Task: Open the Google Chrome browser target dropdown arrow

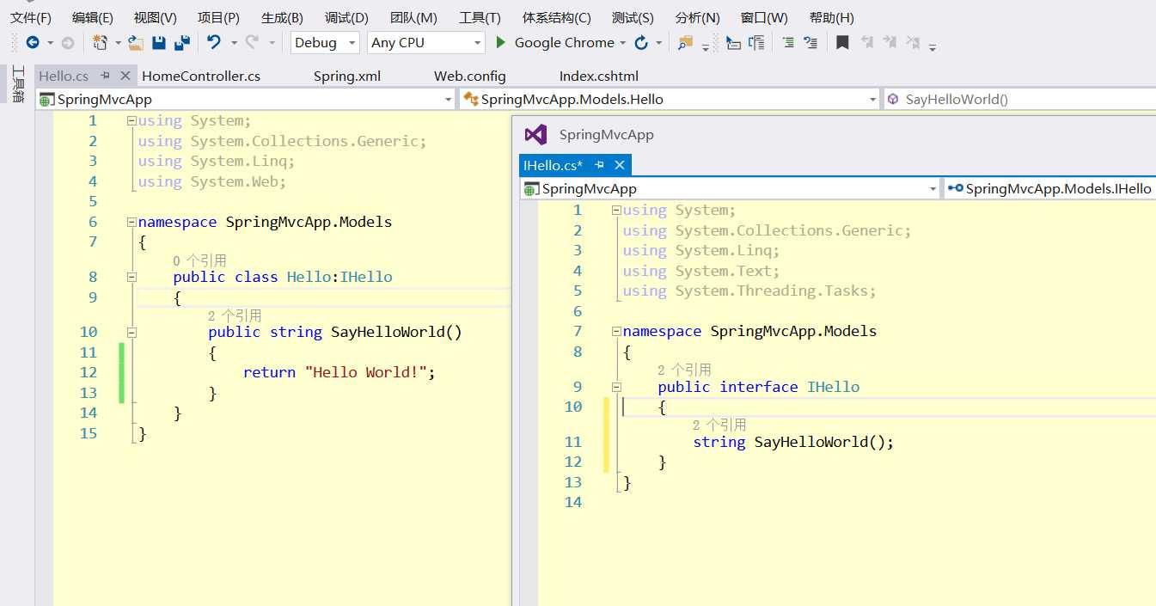Action: (x=623, y=42)
